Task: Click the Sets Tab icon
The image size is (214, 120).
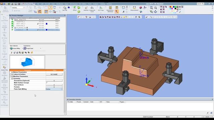Action: [65, 8]
